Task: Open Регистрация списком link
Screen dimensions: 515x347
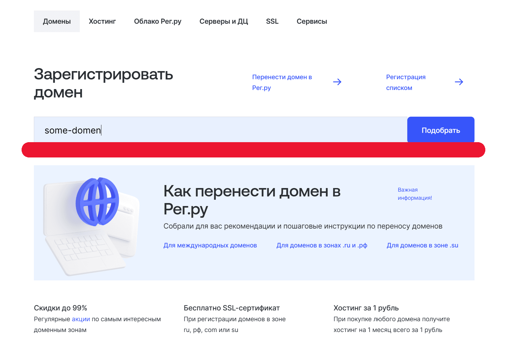Action: click(x=406, y=82)
